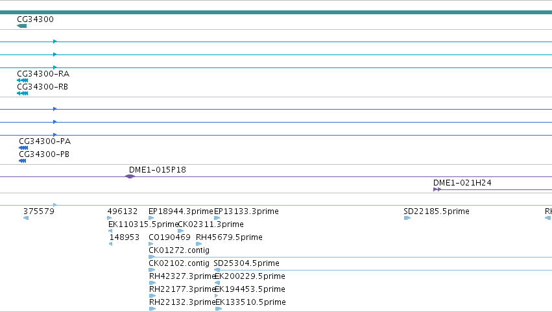The image size is (552, 312).
Task: Click the EP18944.3prime EST label
Action: pos(181,211)
